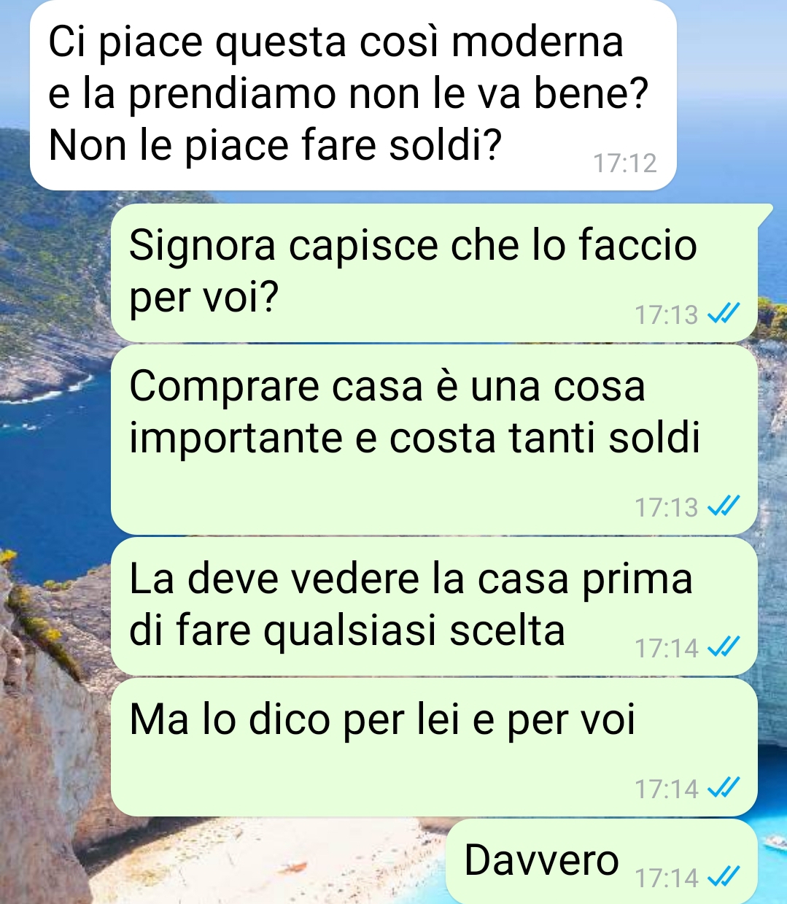Tap 17:13 timestamp under 'costa tanti soldi'
Image resolution: width=787 pixels, height=904 pixels.
click(x=666, y=507)
